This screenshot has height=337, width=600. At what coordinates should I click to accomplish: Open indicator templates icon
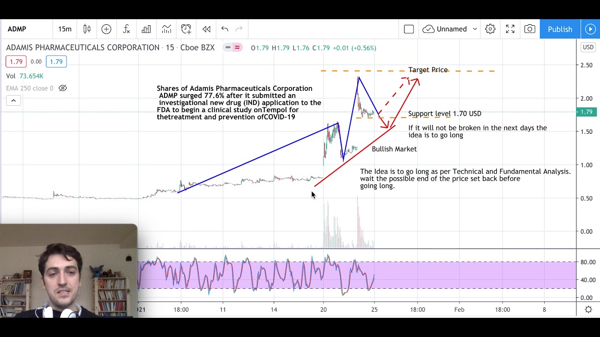pyautogui.click(x=166, y=29)
